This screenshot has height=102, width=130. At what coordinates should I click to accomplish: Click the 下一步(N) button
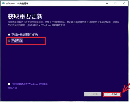click(112, 94)
